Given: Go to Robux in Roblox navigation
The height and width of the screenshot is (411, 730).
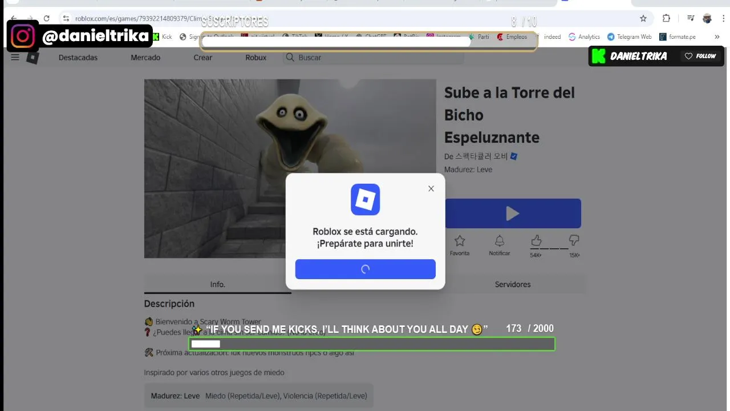Looking at the screenshot, I should (x=256, y=57).
